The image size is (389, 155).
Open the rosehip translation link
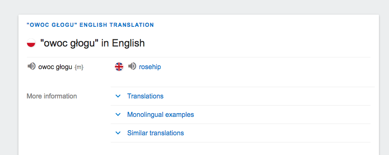(150, 67)
